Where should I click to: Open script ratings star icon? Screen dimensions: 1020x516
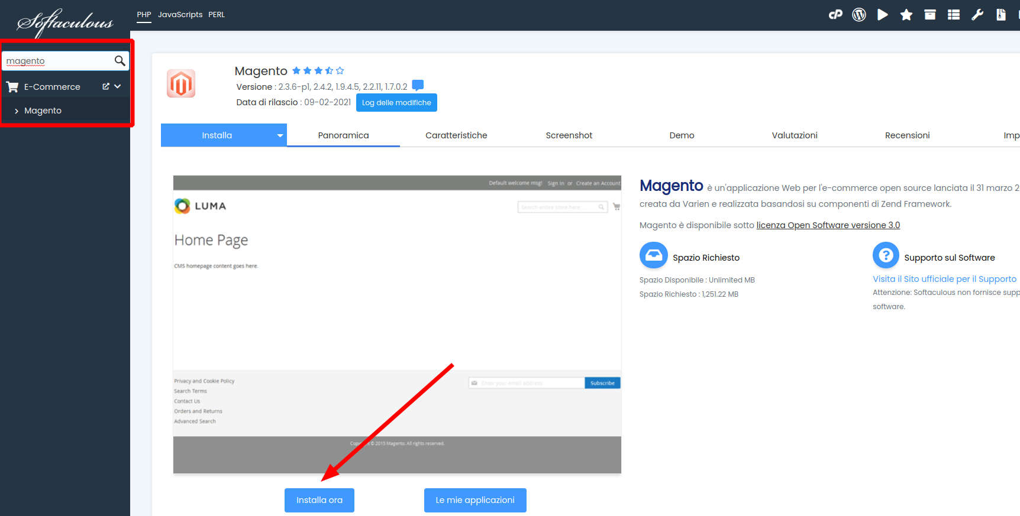click(906, 15)
